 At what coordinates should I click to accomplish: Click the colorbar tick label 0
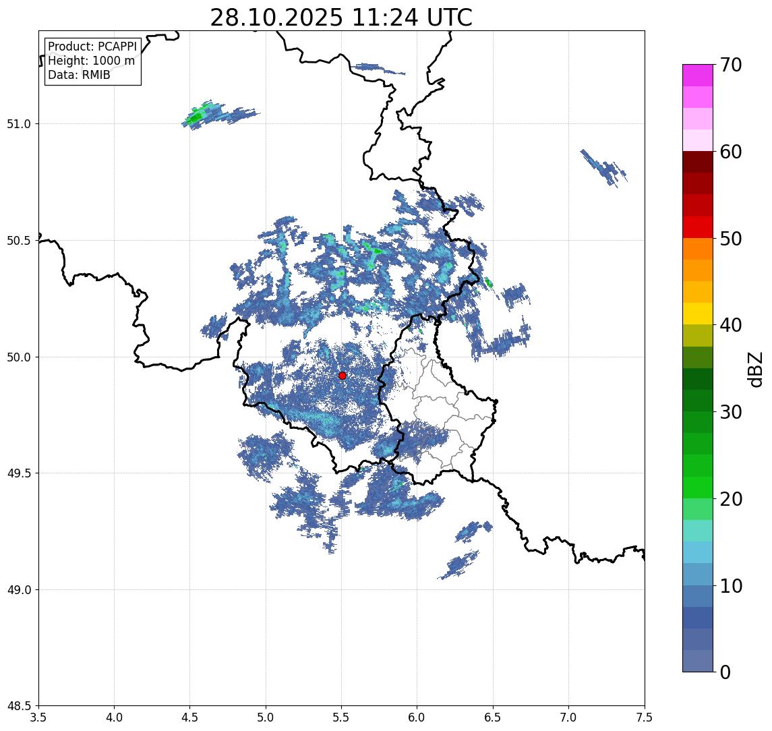point(725,672)
